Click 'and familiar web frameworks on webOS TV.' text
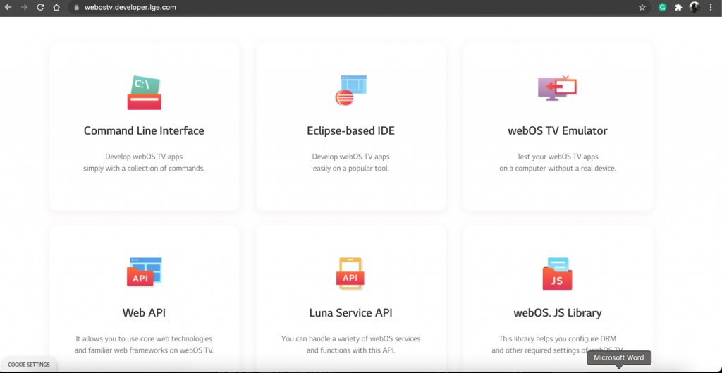 click(x=144, y=350)
